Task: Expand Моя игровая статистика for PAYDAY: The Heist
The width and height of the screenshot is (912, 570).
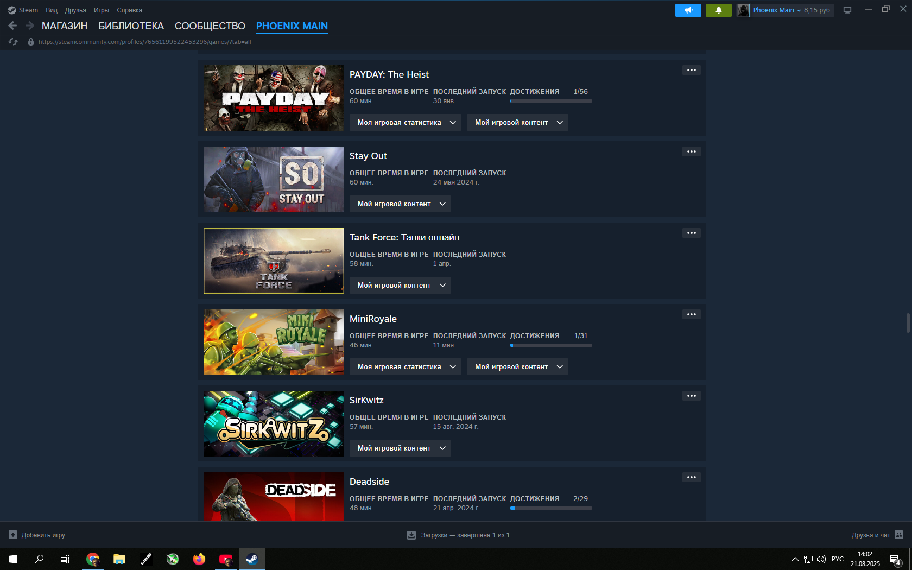Action: pyautogui.click(x=406, y=123)
